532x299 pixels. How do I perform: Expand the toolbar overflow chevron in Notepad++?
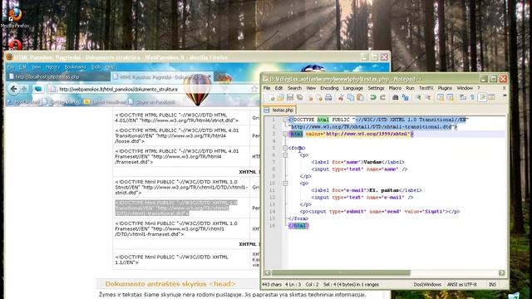pos(505,96)
